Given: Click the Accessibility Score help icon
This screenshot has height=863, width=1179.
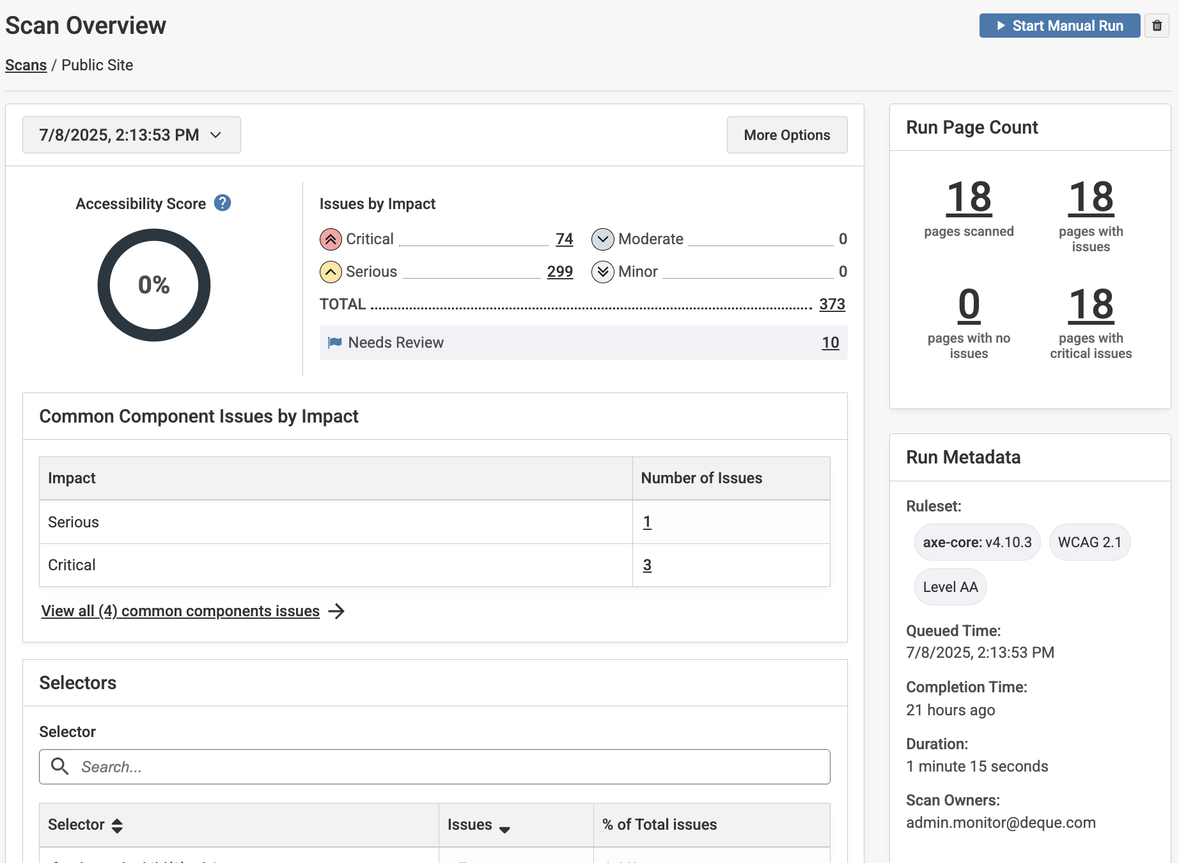Looking at the screenshot, I should point(222,203).
